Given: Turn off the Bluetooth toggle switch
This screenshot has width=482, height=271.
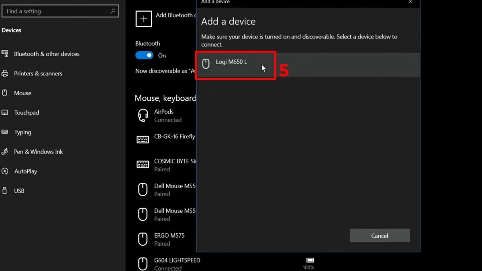Looking at the screenshot, I should 144,55.
